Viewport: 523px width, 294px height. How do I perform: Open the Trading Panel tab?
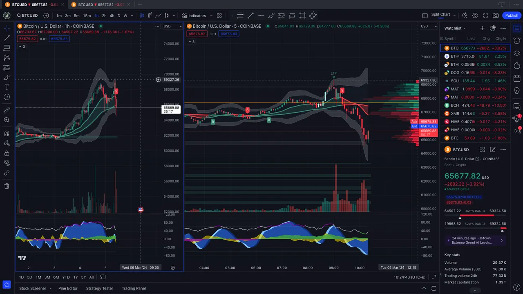point(134,288)
